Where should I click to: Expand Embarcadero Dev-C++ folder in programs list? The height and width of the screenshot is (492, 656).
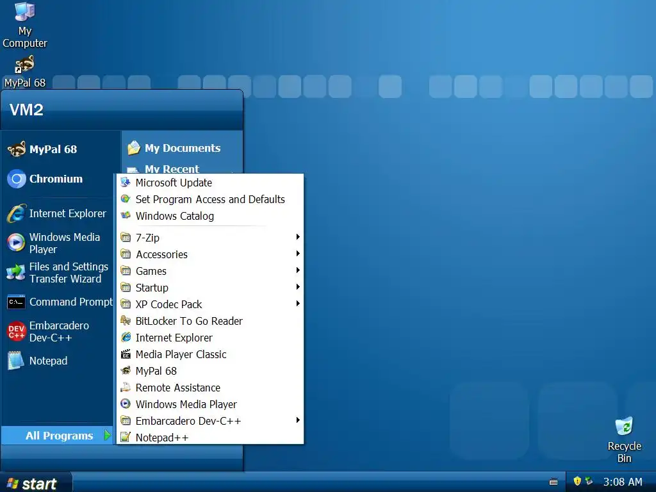click(210, 421)
